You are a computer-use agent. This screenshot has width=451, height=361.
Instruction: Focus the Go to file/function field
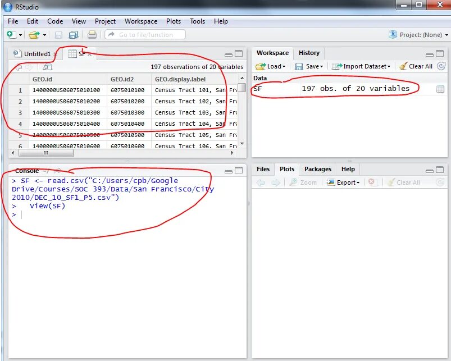[x=145, y=35]
